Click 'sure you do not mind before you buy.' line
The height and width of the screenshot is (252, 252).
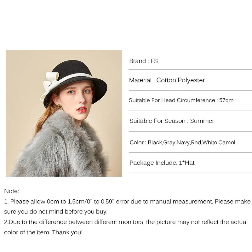[56, 212]
